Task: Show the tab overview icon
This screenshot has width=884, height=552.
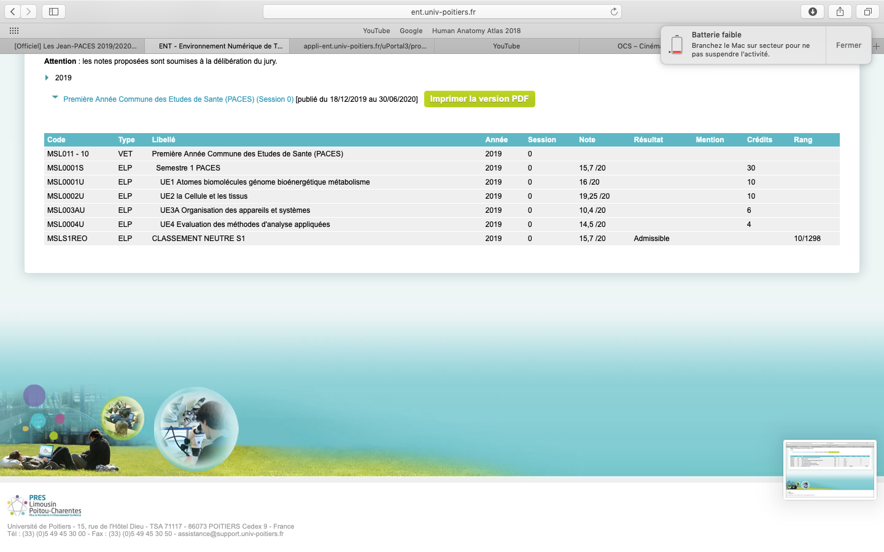Action: coord(867,12)
